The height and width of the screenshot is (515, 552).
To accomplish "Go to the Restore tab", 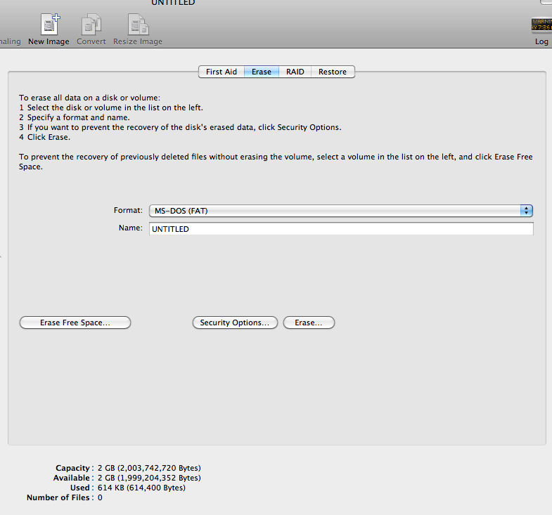I will [x=333, y=72].
